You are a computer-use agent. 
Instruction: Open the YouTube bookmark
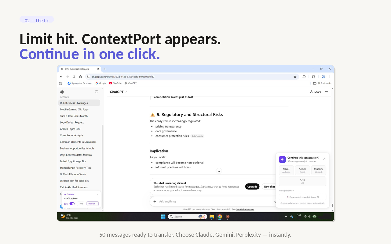coord(115,83)
